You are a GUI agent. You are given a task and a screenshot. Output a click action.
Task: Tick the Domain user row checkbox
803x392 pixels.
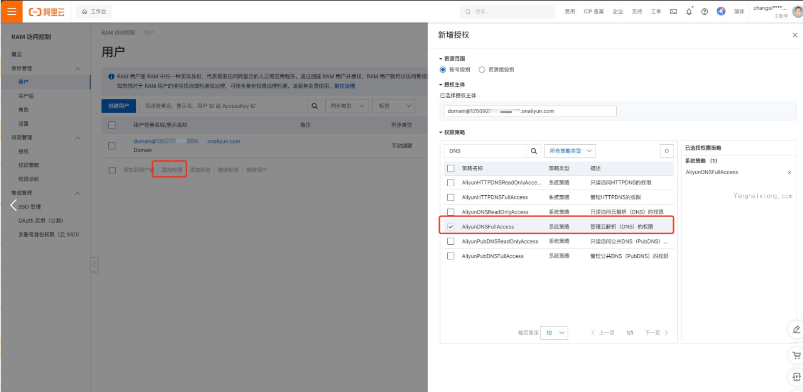(112, 146)
